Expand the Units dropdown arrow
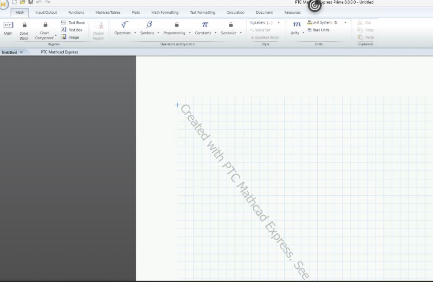Screen dimensions: 433x282 303,33
